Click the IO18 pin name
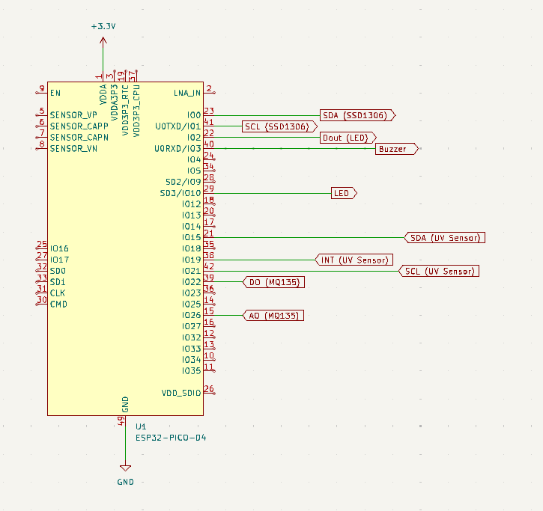The width and height of the screenshot is (543, 511). 192,248
